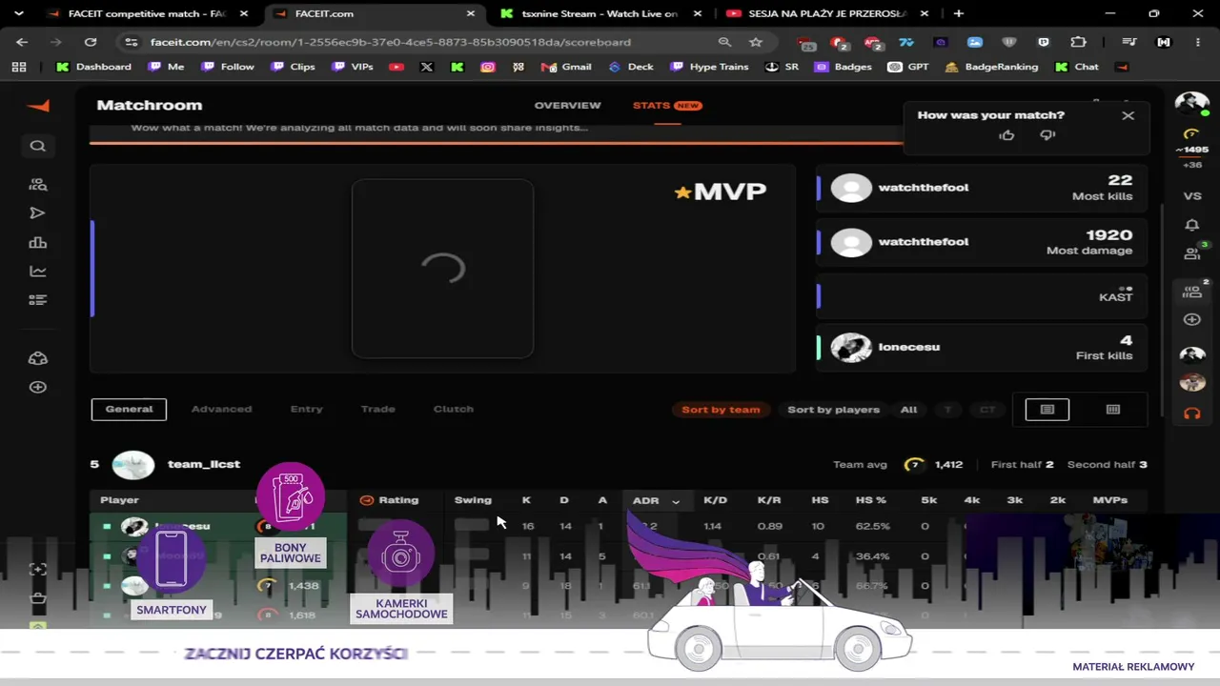Switch to the Overview tab
The height and width of the screenshot is (686, 1220).
pyautogui.click(x=567, y=105)
